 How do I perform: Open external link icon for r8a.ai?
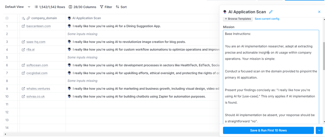point(23,50)
